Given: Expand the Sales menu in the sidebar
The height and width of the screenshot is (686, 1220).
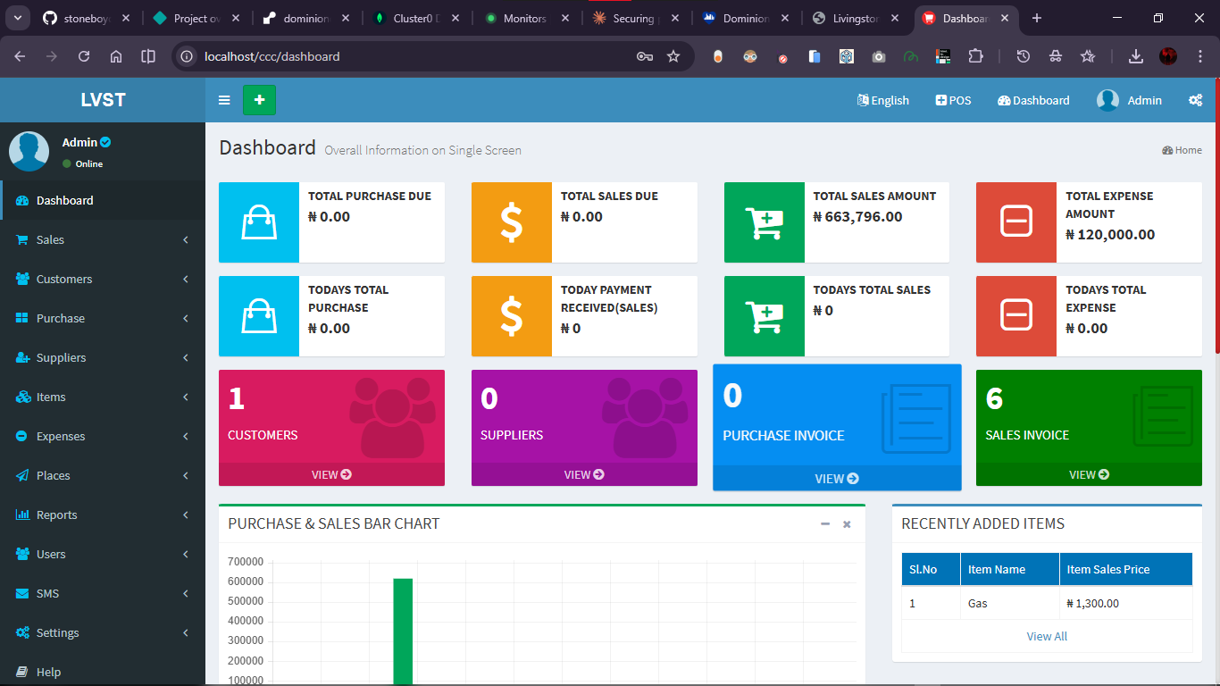Looking at the screenshot, I should point(51,239).
